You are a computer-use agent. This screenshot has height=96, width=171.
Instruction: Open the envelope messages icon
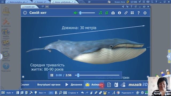(x=148, y=2)
